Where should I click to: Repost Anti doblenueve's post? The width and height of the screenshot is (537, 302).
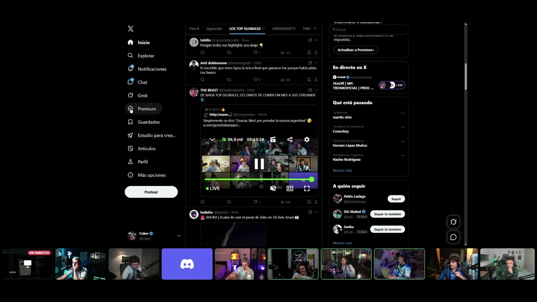click(x=229, y=80)
